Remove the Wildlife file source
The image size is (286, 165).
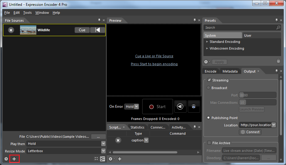(x=11, y=30)
